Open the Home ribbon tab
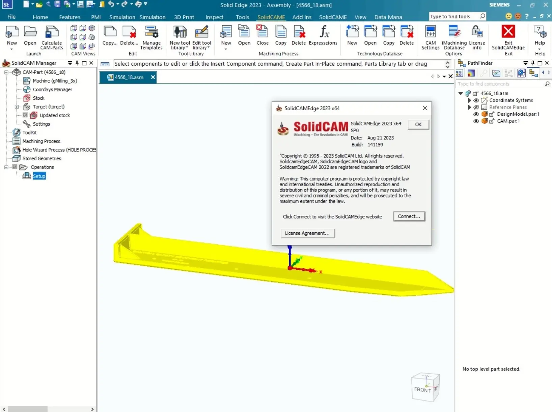The image size is (552, 412). (40, 17)
